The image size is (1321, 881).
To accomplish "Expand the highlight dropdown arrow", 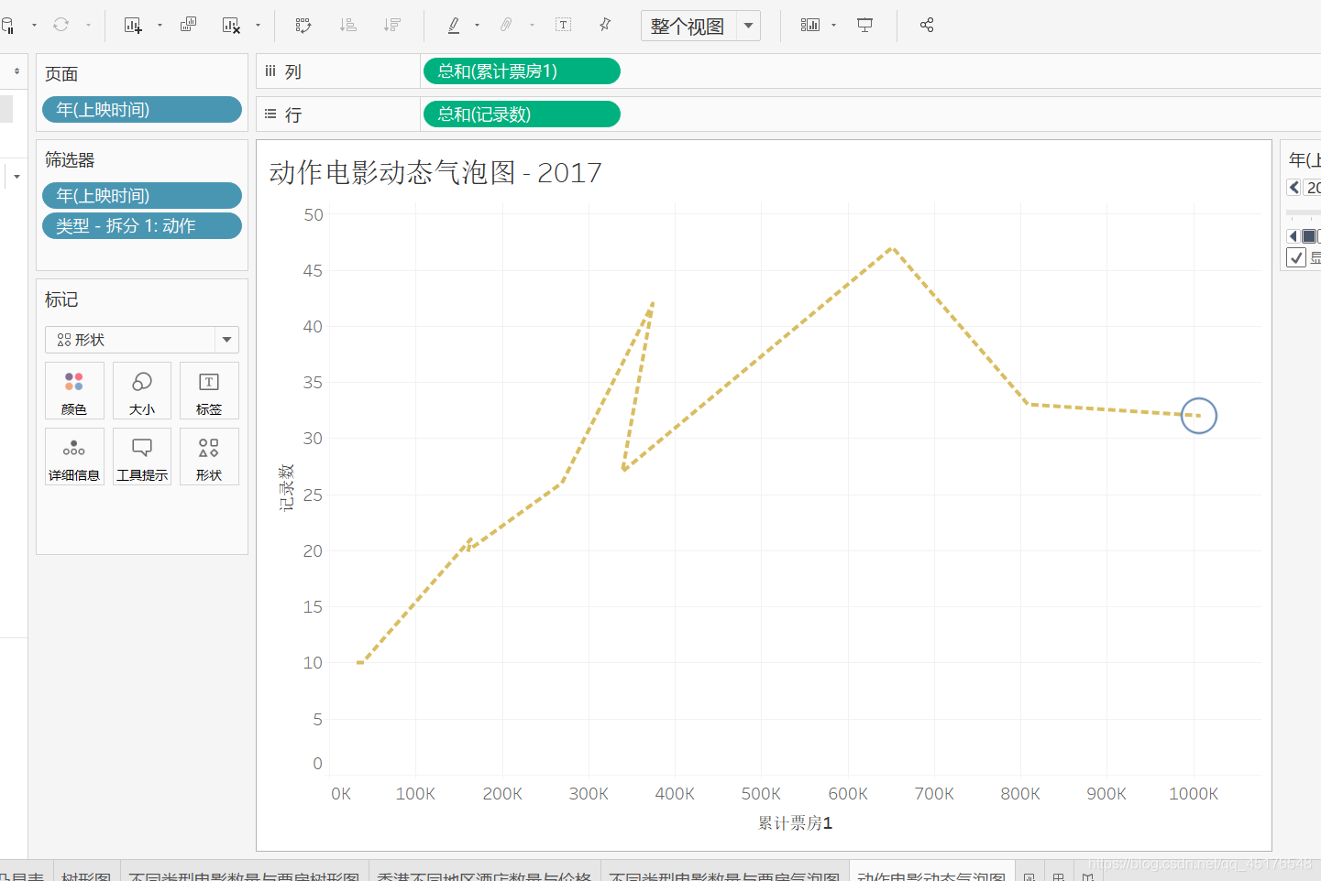I will 477,25.
